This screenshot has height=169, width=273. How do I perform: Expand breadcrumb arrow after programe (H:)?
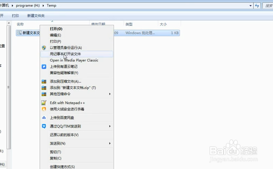click(43, 6)
